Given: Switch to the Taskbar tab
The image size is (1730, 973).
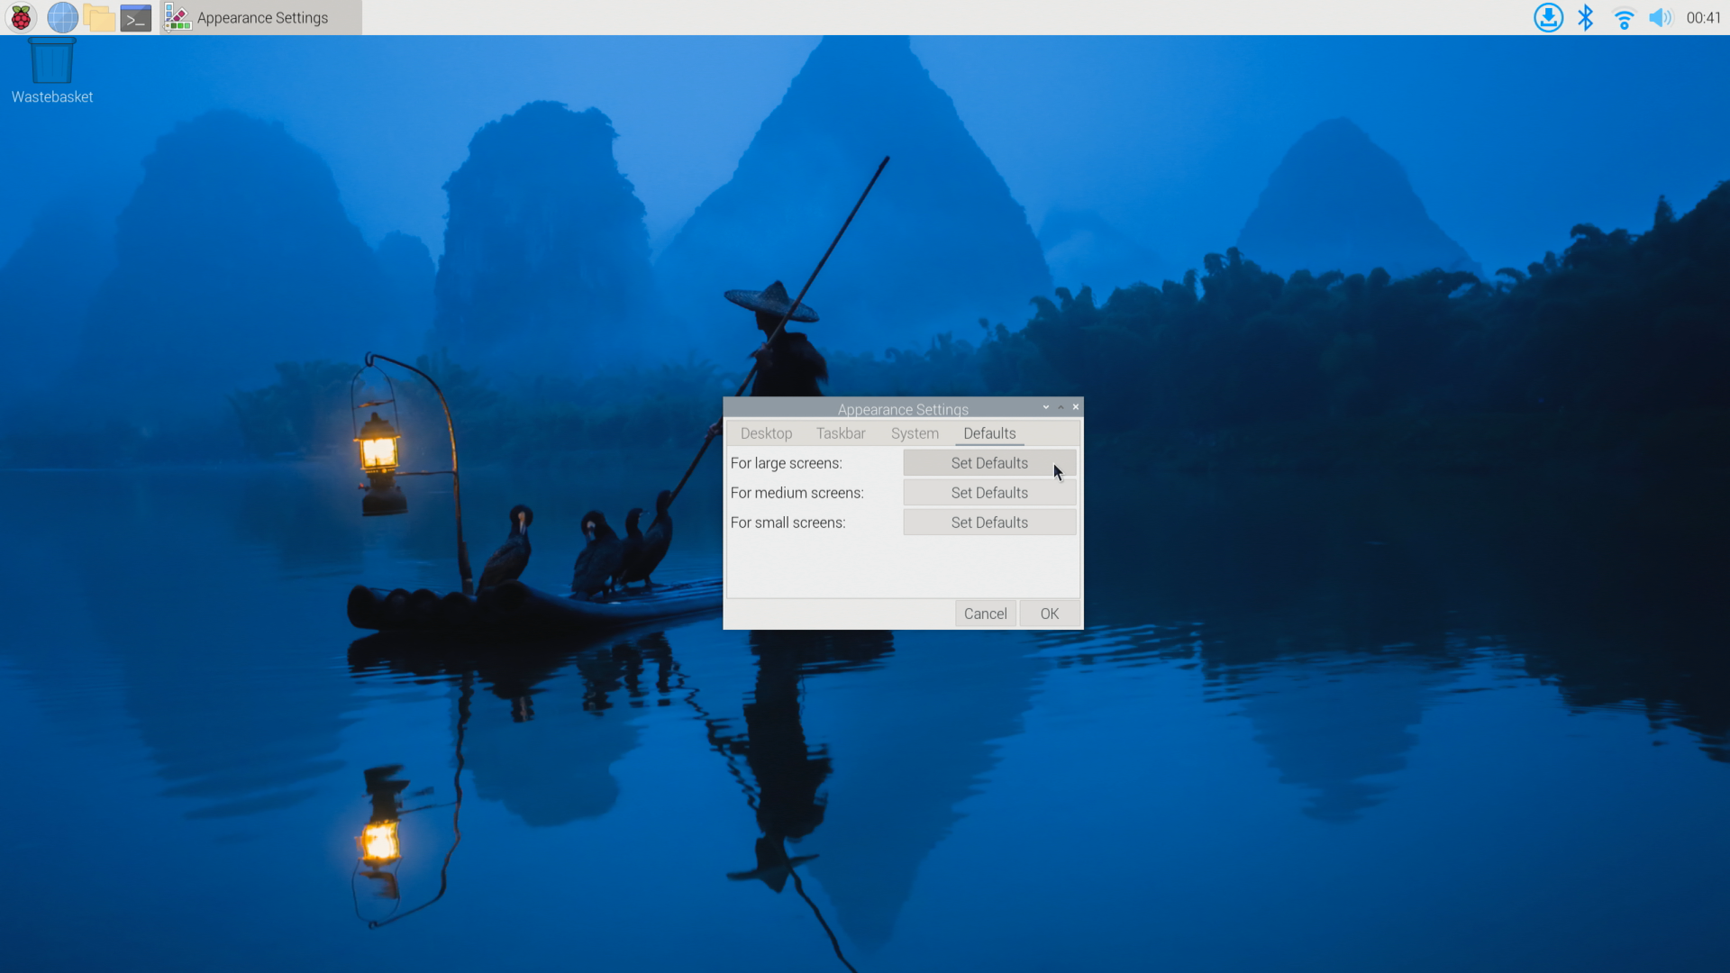Looking at the screenshot, I should click(x=841, y=433).
